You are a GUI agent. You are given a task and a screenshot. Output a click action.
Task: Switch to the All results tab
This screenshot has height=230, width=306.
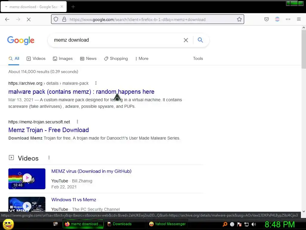pos(14,58)
